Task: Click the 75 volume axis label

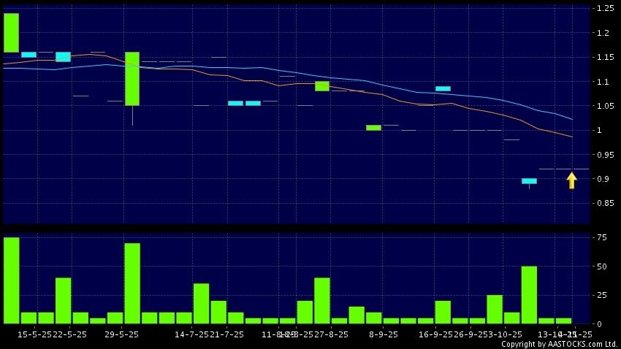Action: (x=601, y=237)
